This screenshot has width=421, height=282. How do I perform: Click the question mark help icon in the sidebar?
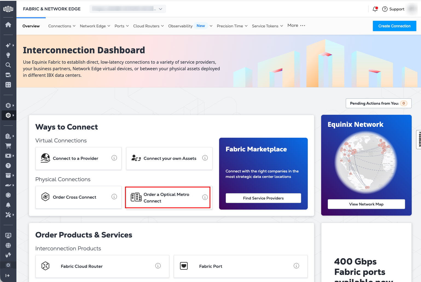[x=8, y=166]
